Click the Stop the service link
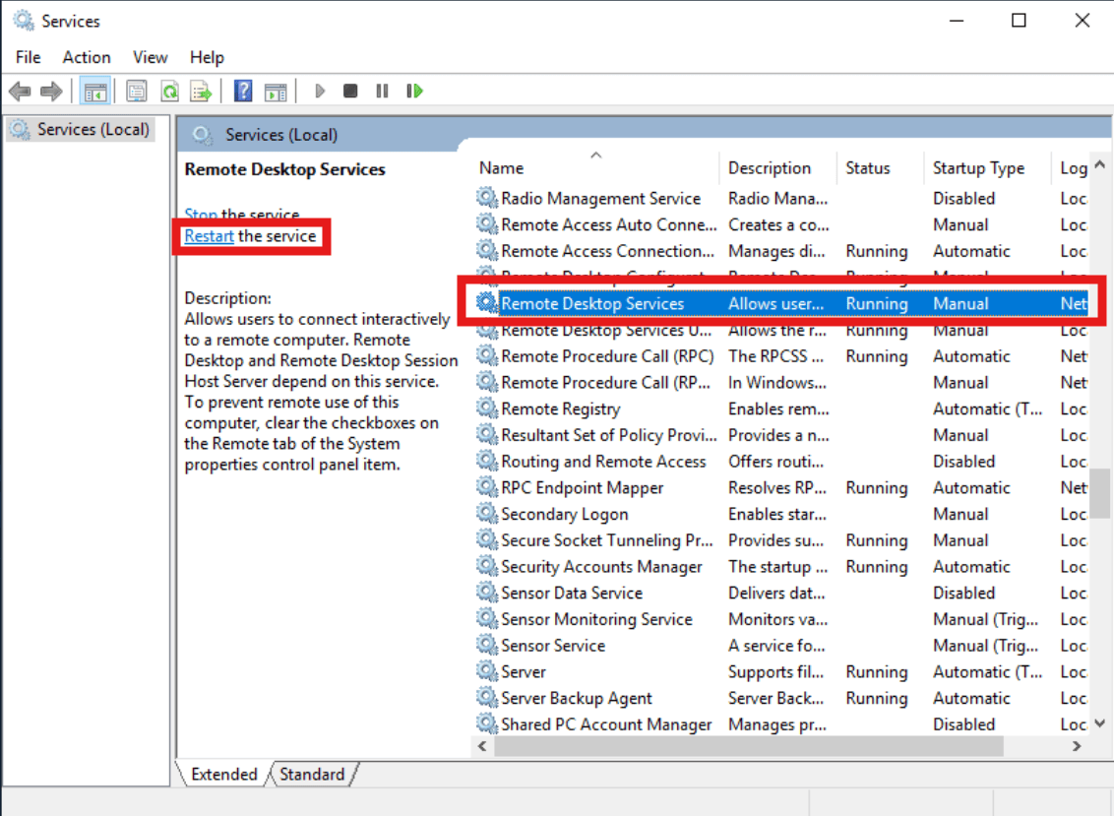This screenshot has width=1114, height=816. point(202,215)
